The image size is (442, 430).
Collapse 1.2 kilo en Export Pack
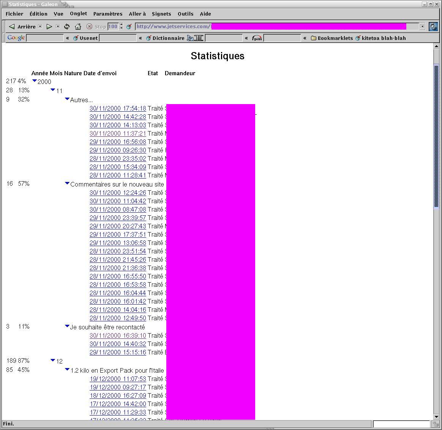click(67, 369)
